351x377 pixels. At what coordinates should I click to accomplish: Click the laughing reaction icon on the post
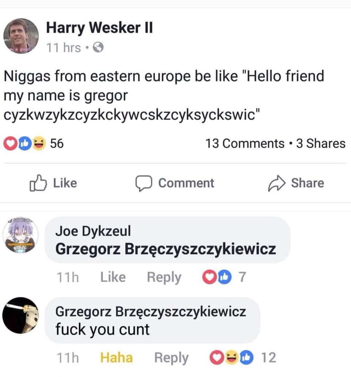[39, 144]
